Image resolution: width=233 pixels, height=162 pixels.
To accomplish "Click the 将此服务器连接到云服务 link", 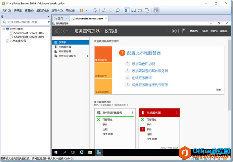I will point(150,85).
